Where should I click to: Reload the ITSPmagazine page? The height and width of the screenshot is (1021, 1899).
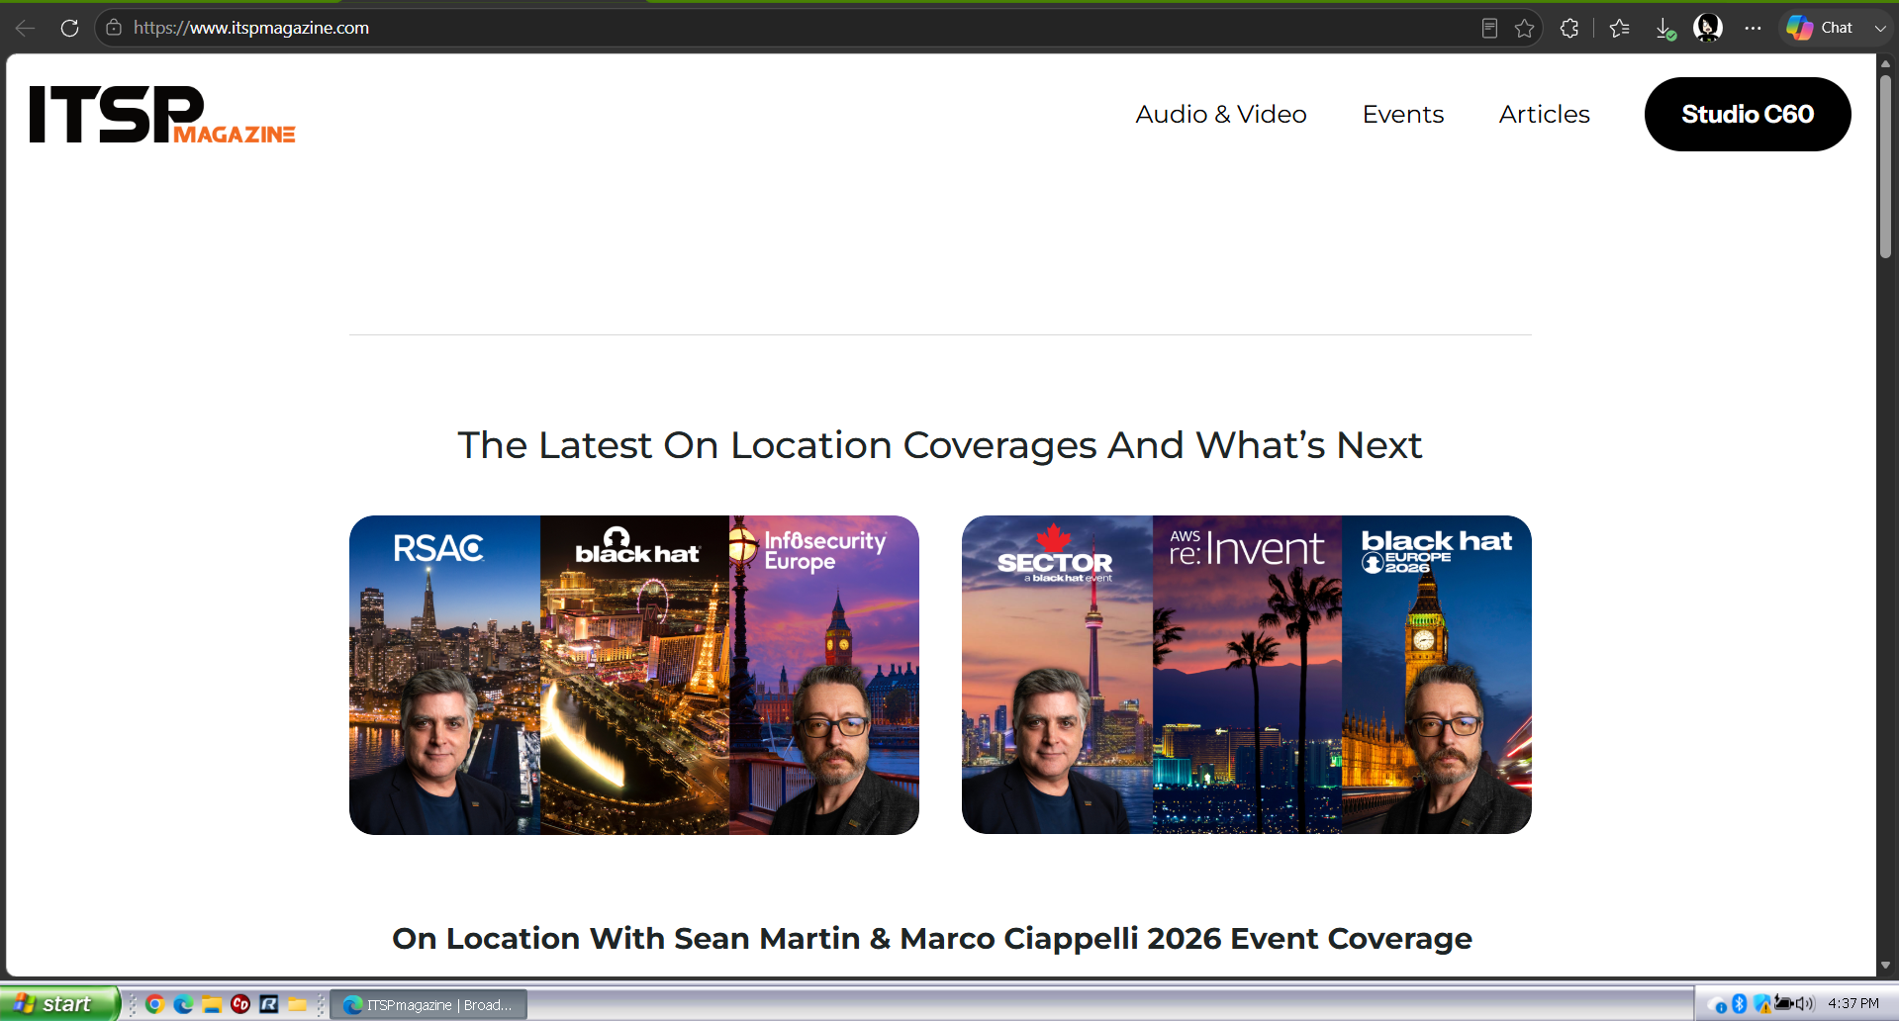pos(69,28)
